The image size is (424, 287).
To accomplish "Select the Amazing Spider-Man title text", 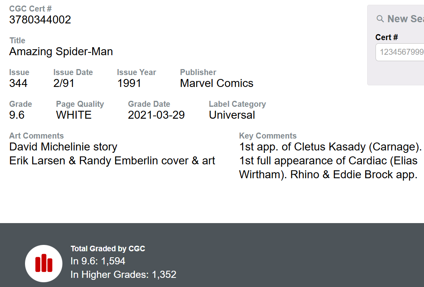I will pyautogui.click(x=61, y=52).
